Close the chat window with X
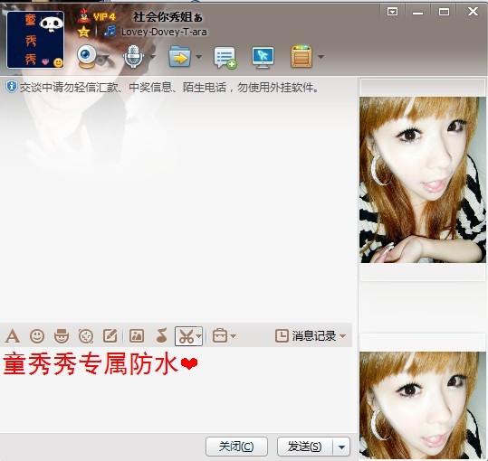488x461 pixels. click(x=473, y=12)
